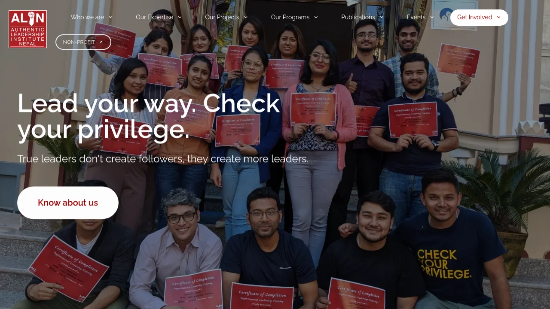Click the Get Involved button
The width and height of the screenshot is (550, 309).
479,18
